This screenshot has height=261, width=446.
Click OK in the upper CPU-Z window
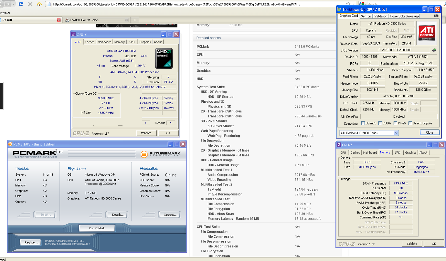point(168,133)
